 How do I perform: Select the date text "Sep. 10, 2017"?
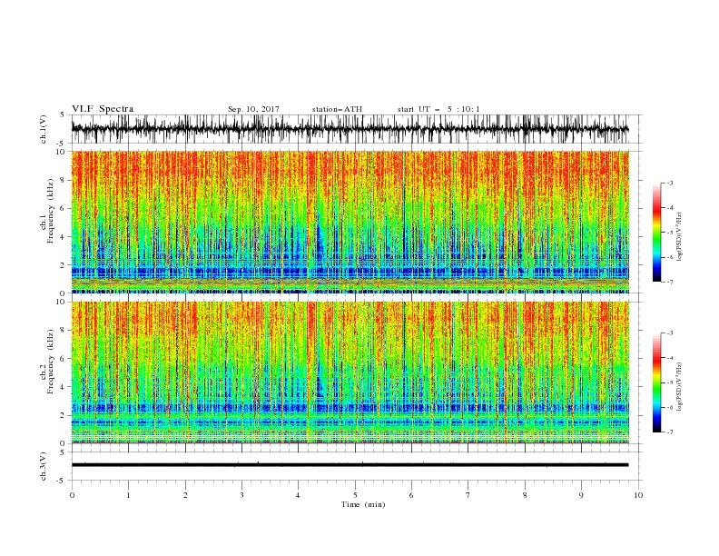coord(253,109)
